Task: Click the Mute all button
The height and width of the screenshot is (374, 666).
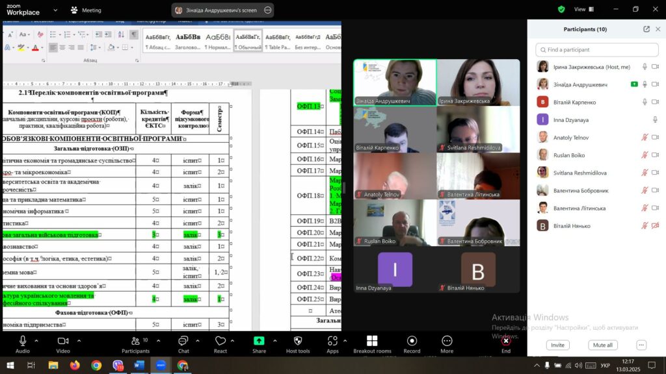Action: [x=603, y=345]
